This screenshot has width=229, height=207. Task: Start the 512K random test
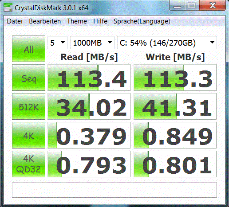coord(28,106)
